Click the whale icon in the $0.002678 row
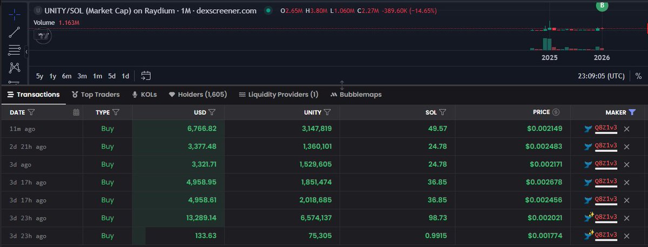 pos(588,182)
